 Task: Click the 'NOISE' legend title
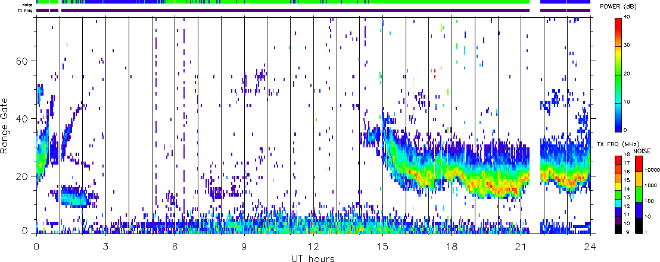642,151
